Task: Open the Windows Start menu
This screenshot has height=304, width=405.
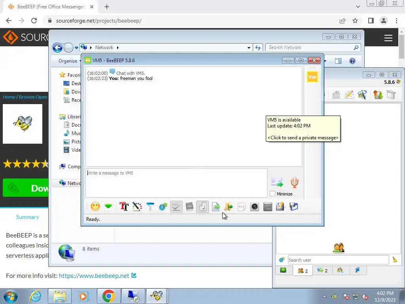Action: [10, 296]
